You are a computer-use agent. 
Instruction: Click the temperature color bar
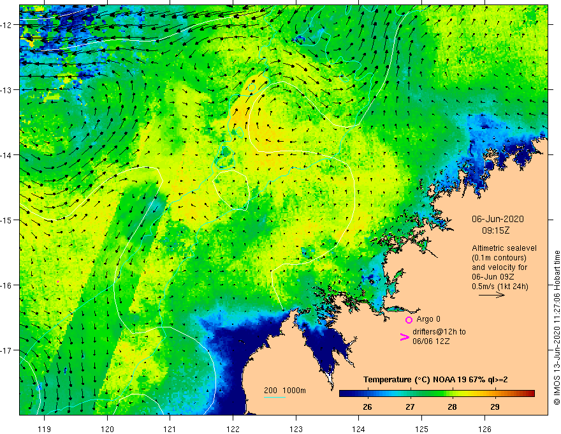point(437,394)
